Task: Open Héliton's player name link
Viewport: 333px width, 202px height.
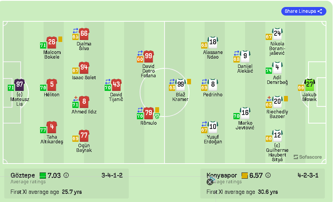Action: coord(52,95)
